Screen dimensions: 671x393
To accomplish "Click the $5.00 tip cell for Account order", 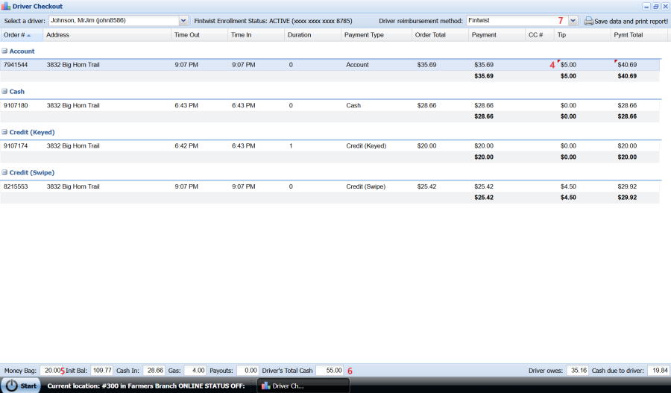I will [568, 65].
